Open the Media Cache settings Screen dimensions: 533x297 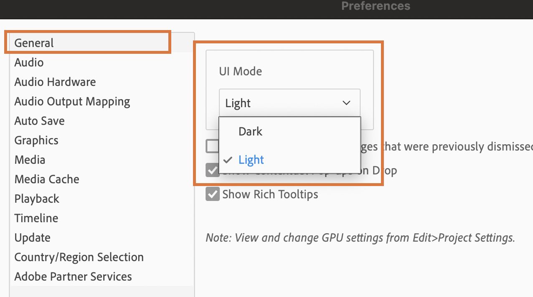pyautogui.click(x=47, y=179)
